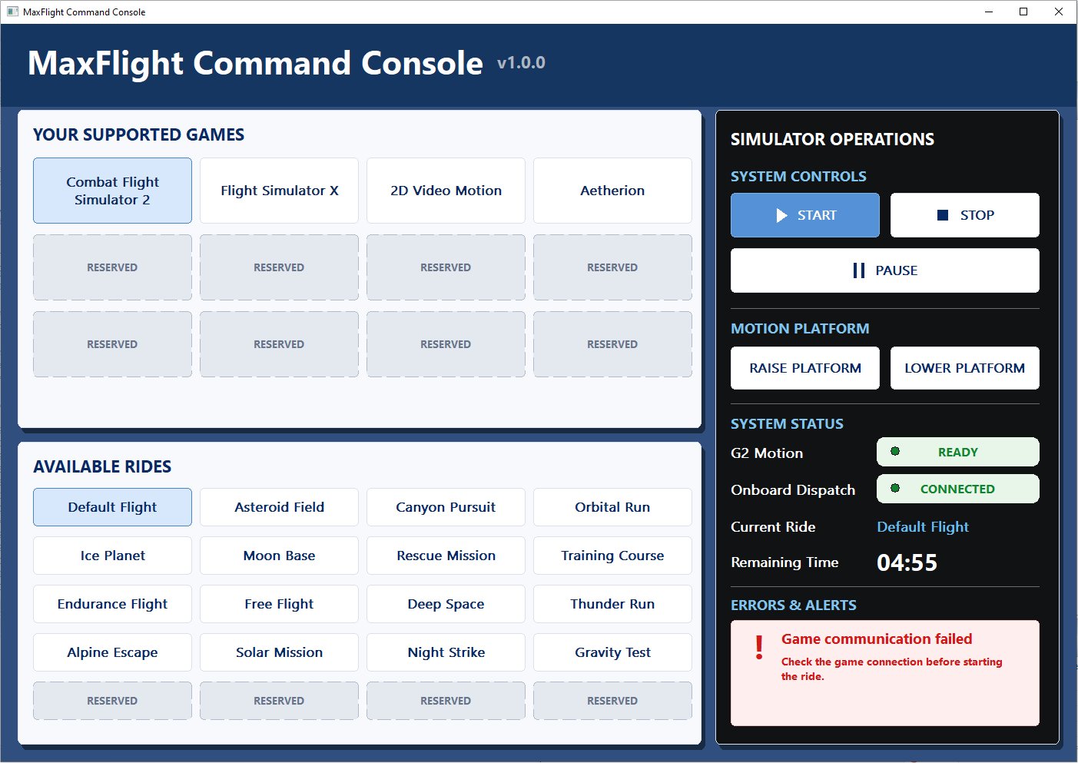
Task: Choose the Moon Base ride
Action: point(279,556)
